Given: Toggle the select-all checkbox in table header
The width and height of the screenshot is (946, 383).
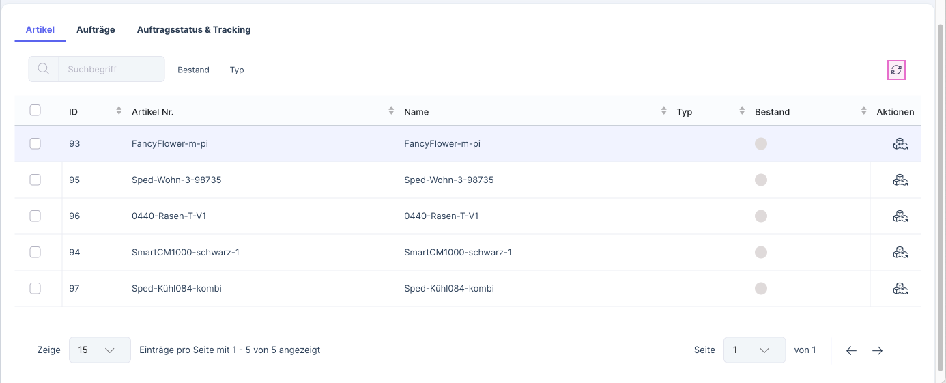Looking at the screenshot, I should click(35, 111).
